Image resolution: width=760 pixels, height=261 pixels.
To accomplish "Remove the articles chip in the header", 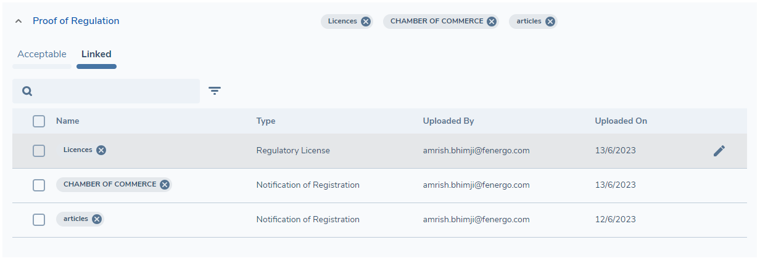I will pos(550,22).
